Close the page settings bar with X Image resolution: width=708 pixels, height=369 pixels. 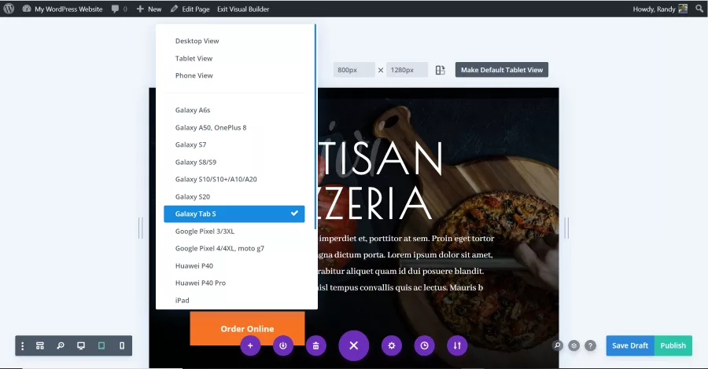353,345
